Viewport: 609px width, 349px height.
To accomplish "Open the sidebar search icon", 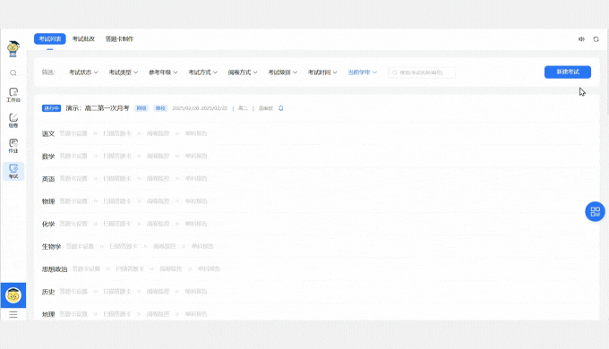I will [13, 73].
